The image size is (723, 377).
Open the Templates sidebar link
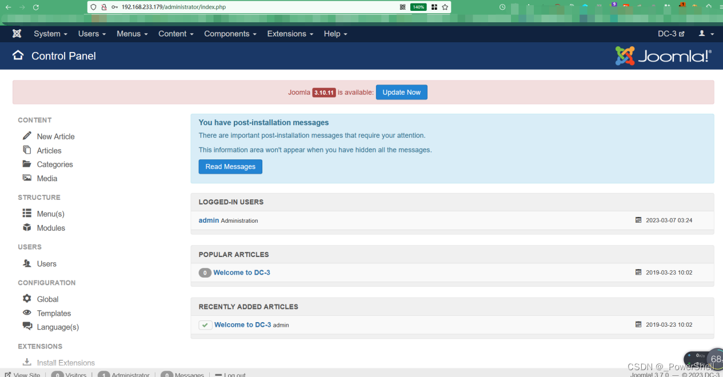coord(54,314)
